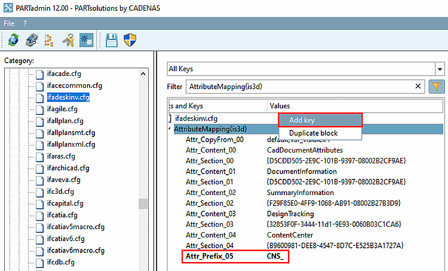Click the Values column header
448x271 pixels.
[280, 105]
